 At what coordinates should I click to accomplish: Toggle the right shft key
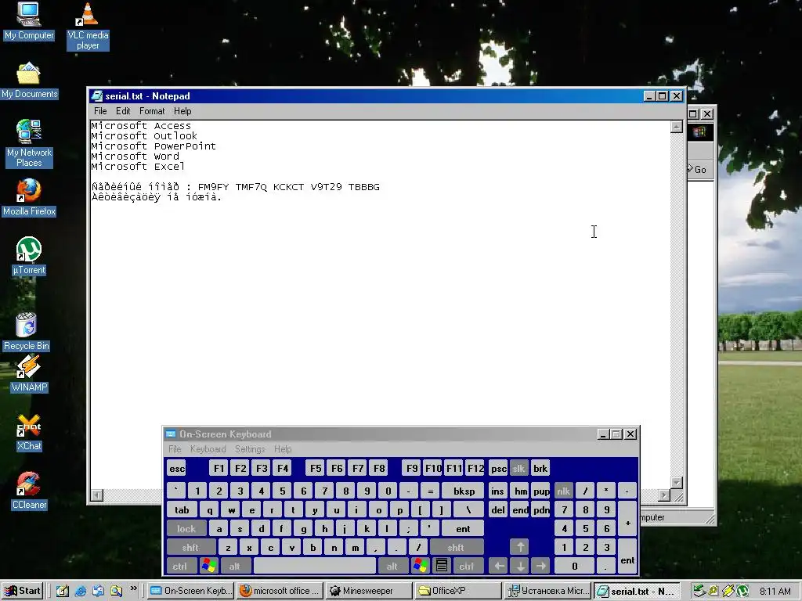[x=456, y=547]
